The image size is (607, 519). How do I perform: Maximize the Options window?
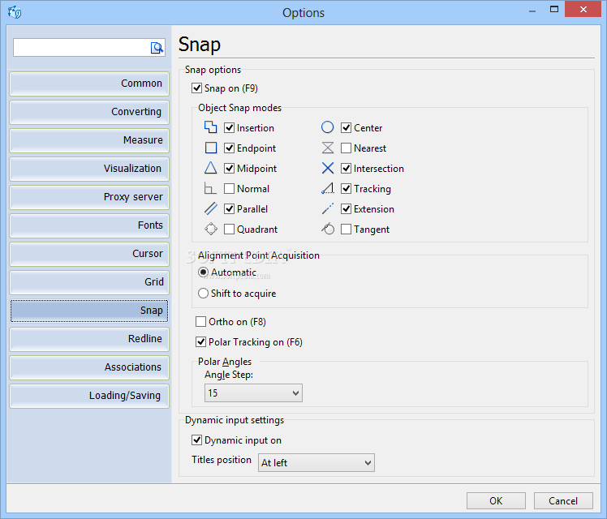(x=554, y=9)
